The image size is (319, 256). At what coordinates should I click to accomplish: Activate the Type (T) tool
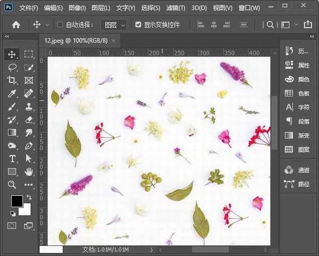[12, 159]
